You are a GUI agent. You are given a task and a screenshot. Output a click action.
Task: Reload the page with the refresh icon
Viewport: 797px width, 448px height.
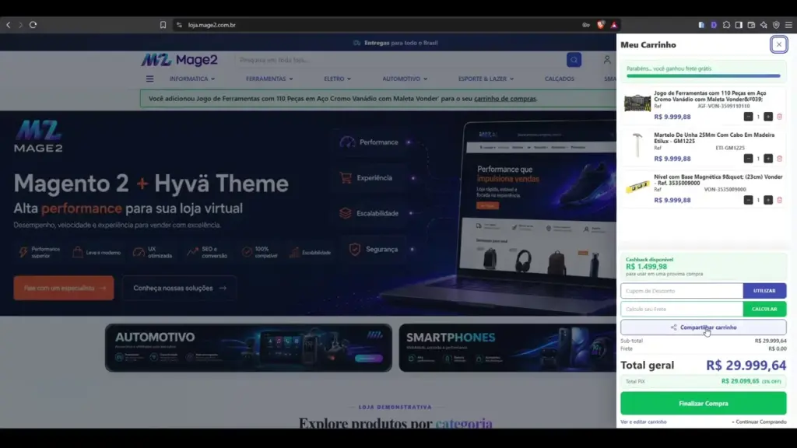coord(33,25)
